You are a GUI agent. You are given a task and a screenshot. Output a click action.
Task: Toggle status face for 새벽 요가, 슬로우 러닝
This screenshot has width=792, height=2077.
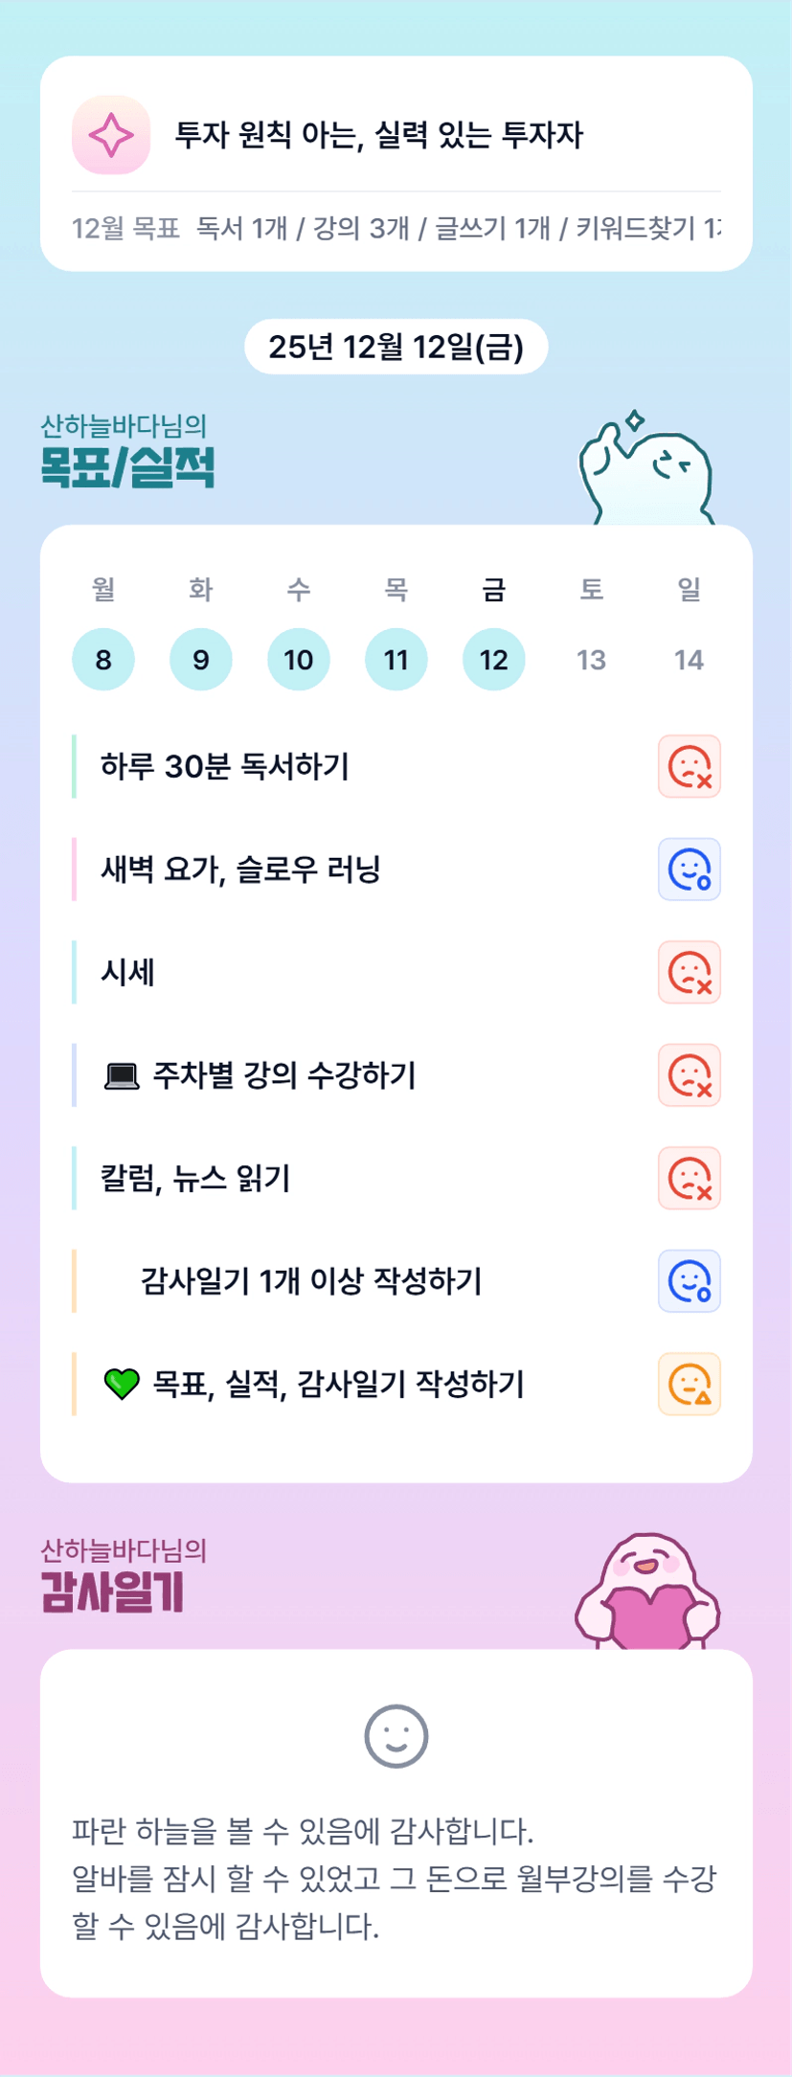[689, 869]
